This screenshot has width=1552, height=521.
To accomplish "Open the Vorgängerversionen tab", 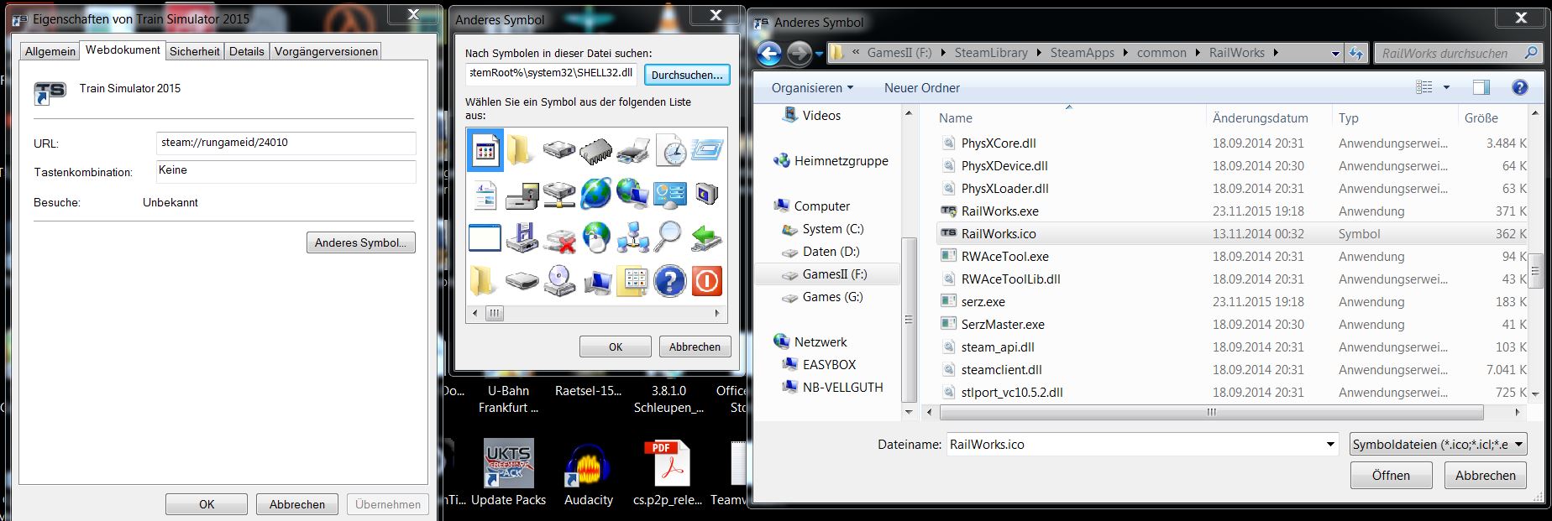I will (326, 51).
